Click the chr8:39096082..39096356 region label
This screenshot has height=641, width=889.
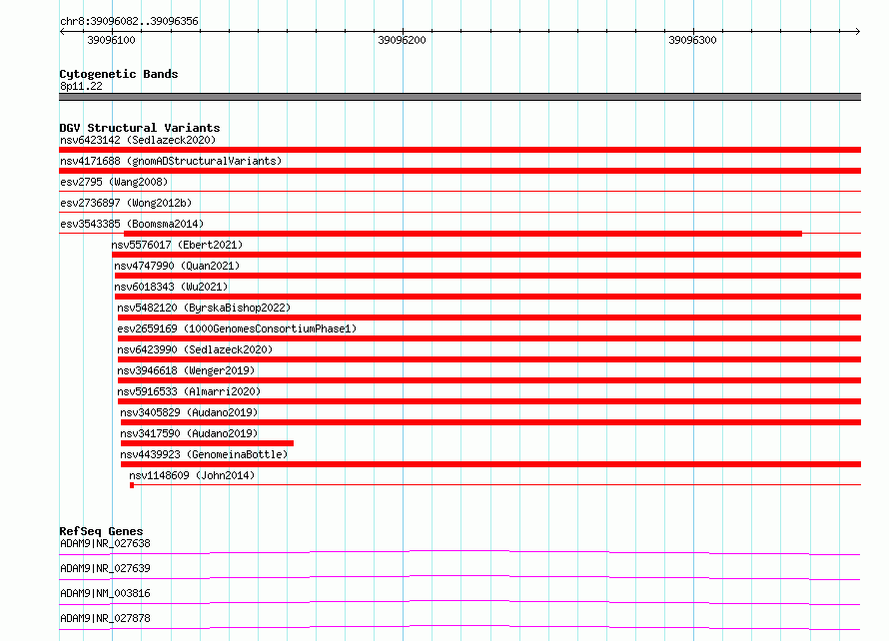129,22
